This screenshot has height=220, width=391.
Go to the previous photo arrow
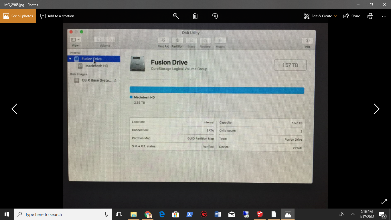tap(14, 109)
